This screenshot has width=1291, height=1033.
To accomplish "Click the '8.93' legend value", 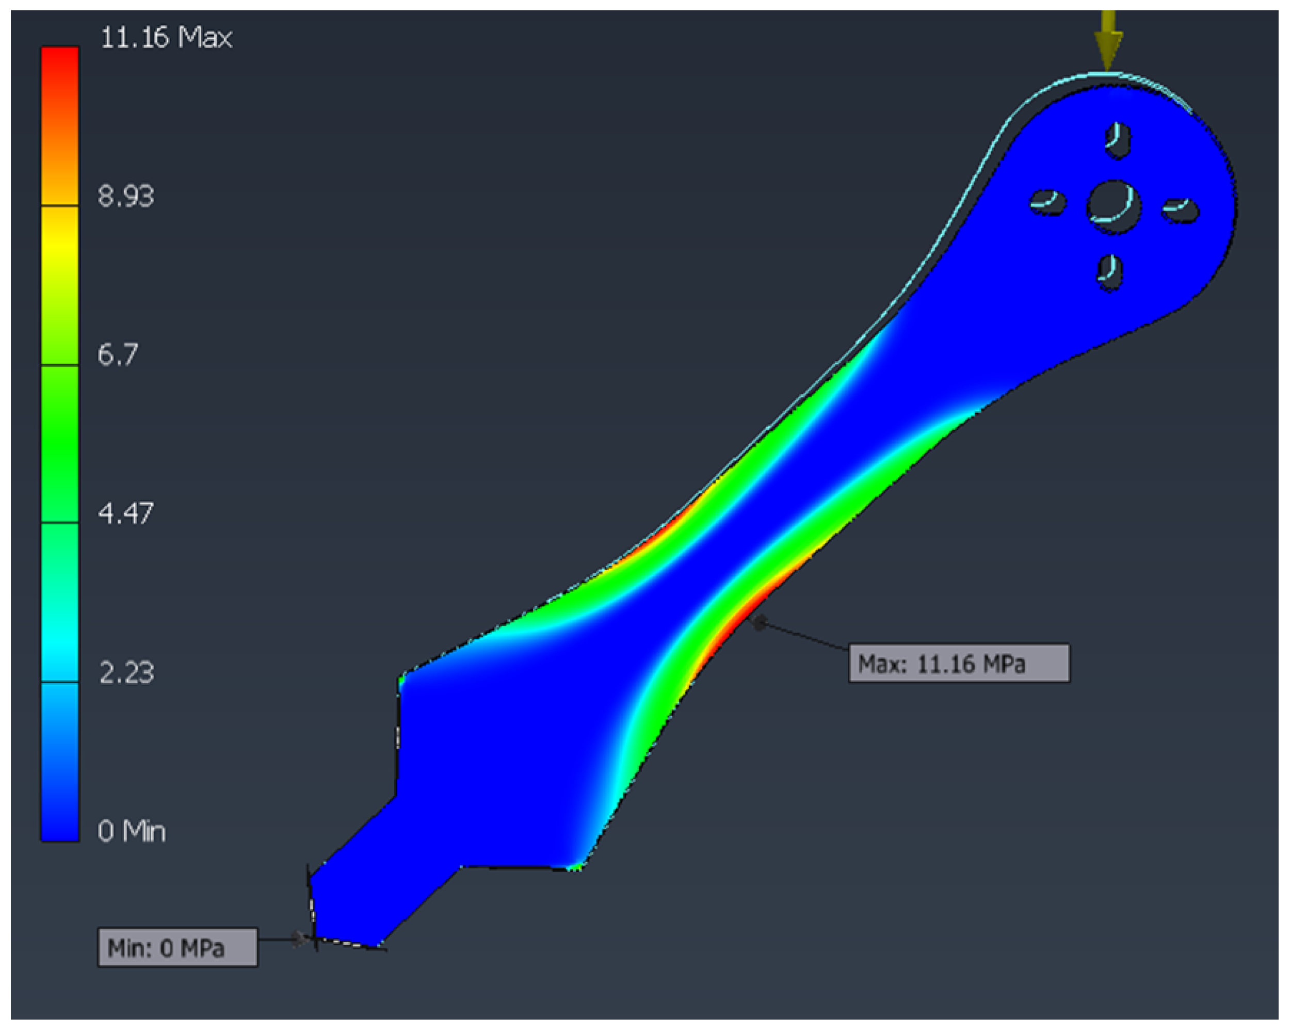I will click(x=126, y=196).
